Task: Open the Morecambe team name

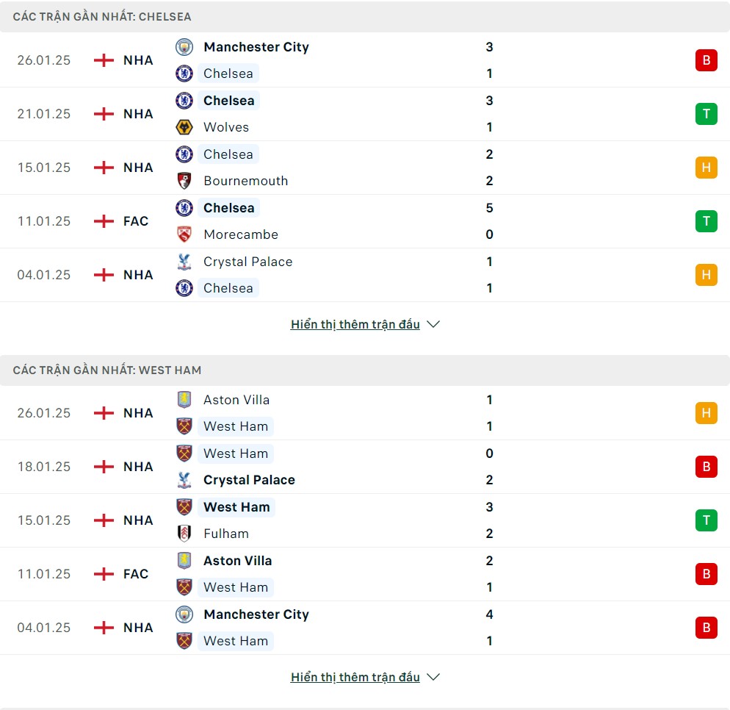Action: pyautogui.click(x=241, y=234)
